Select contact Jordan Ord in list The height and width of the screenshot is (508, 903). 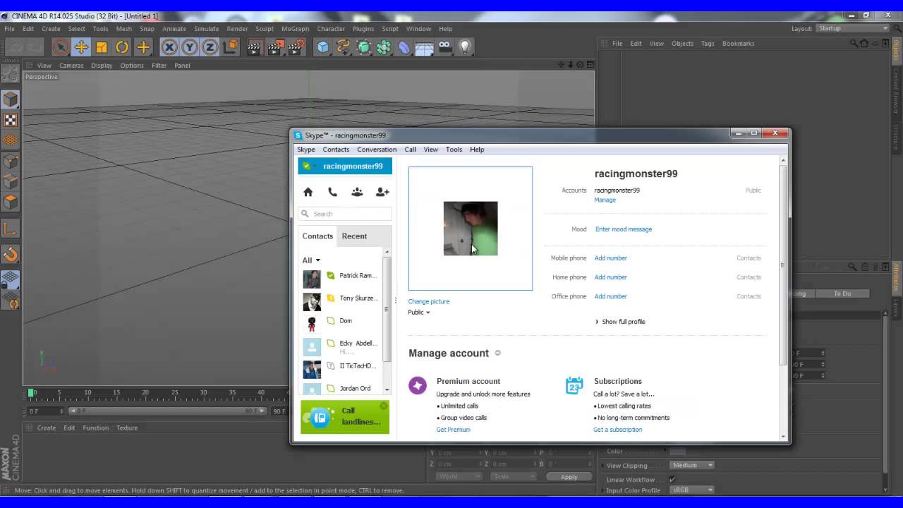point(341,389)
